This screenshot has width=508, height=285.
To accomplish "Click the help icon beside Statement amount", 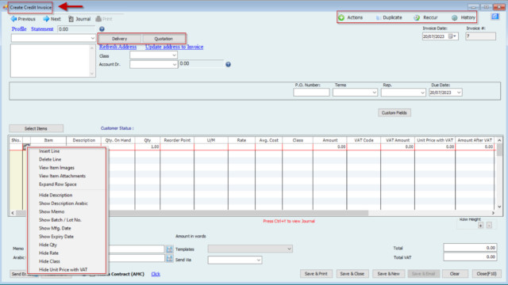I will pos(102,29).
